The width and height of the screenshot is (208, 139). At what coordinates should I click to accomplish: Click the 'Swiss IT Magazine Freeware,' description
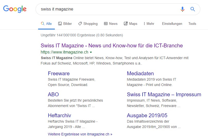tap(72, 80)
